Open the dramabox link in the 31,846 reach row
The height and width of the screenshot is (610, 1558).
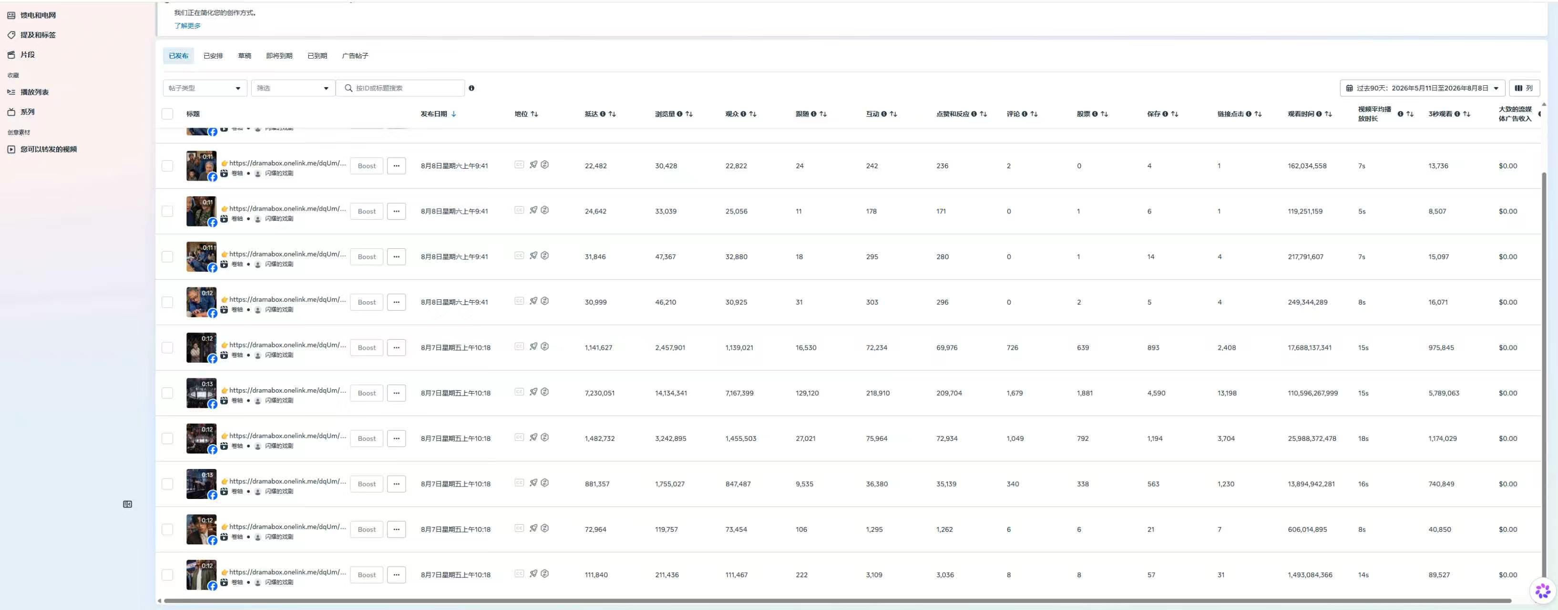pyautogui.click(x=287, y=254)
